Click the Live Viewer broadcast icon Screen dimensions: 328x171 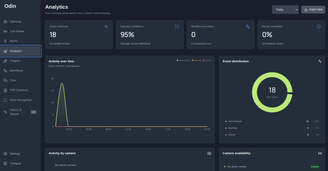point(5,32)
